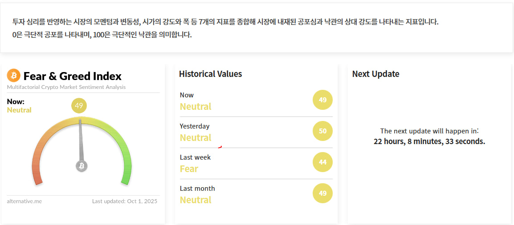514x225 pixels.
Task: Click the Last month Neutral label
Action: [x=196, y=200]
